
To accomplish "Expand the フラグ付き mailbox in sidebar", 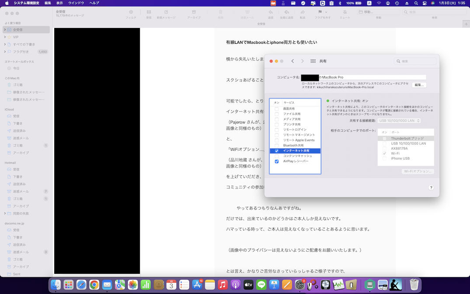I will pos(5,52).
